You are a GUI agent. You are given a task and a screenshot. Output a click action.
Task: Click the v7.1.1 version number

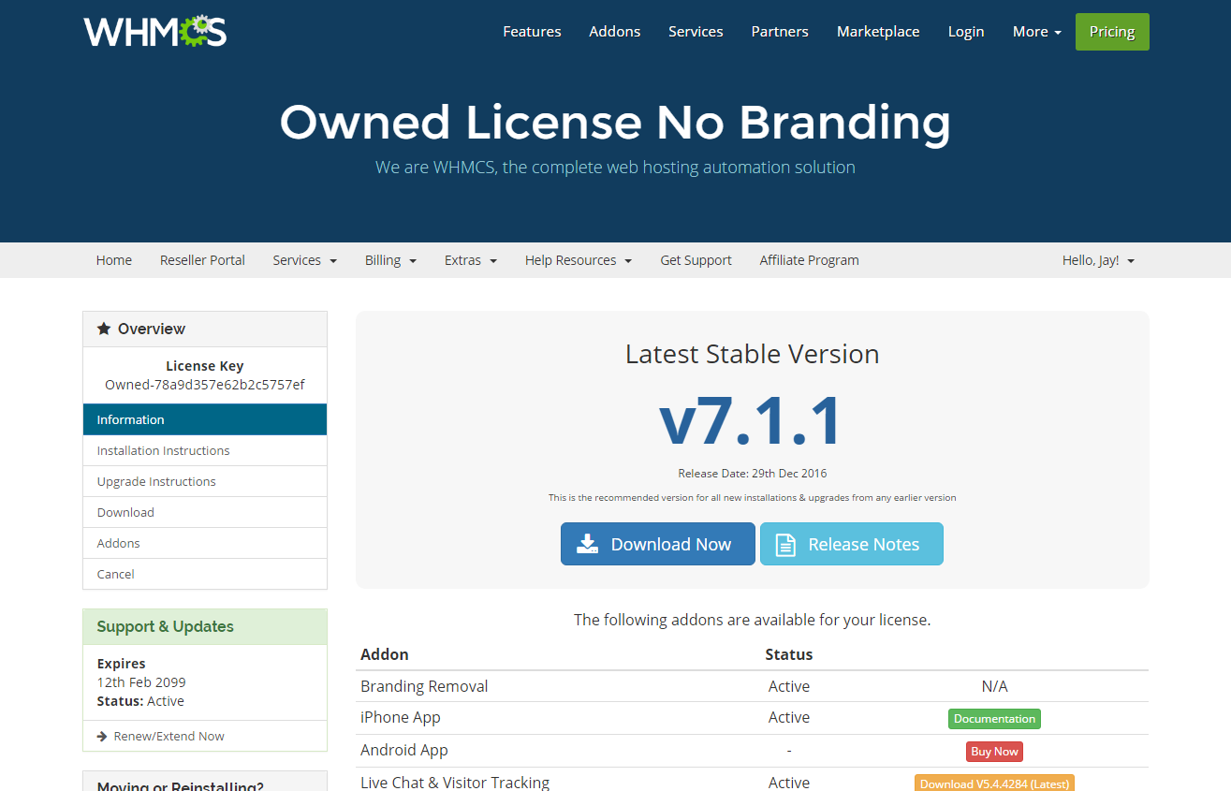(x=752, y=421)
